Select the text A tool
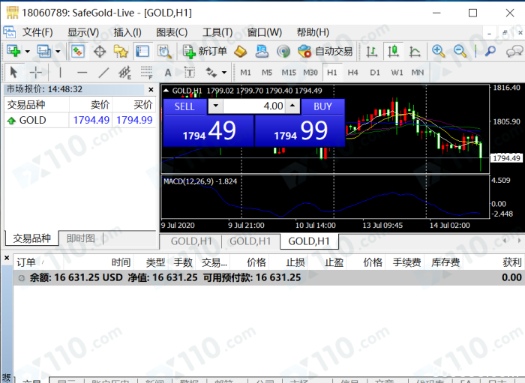Screen dimensions: 525x383 pyautogui.click(x=168, y=72)
